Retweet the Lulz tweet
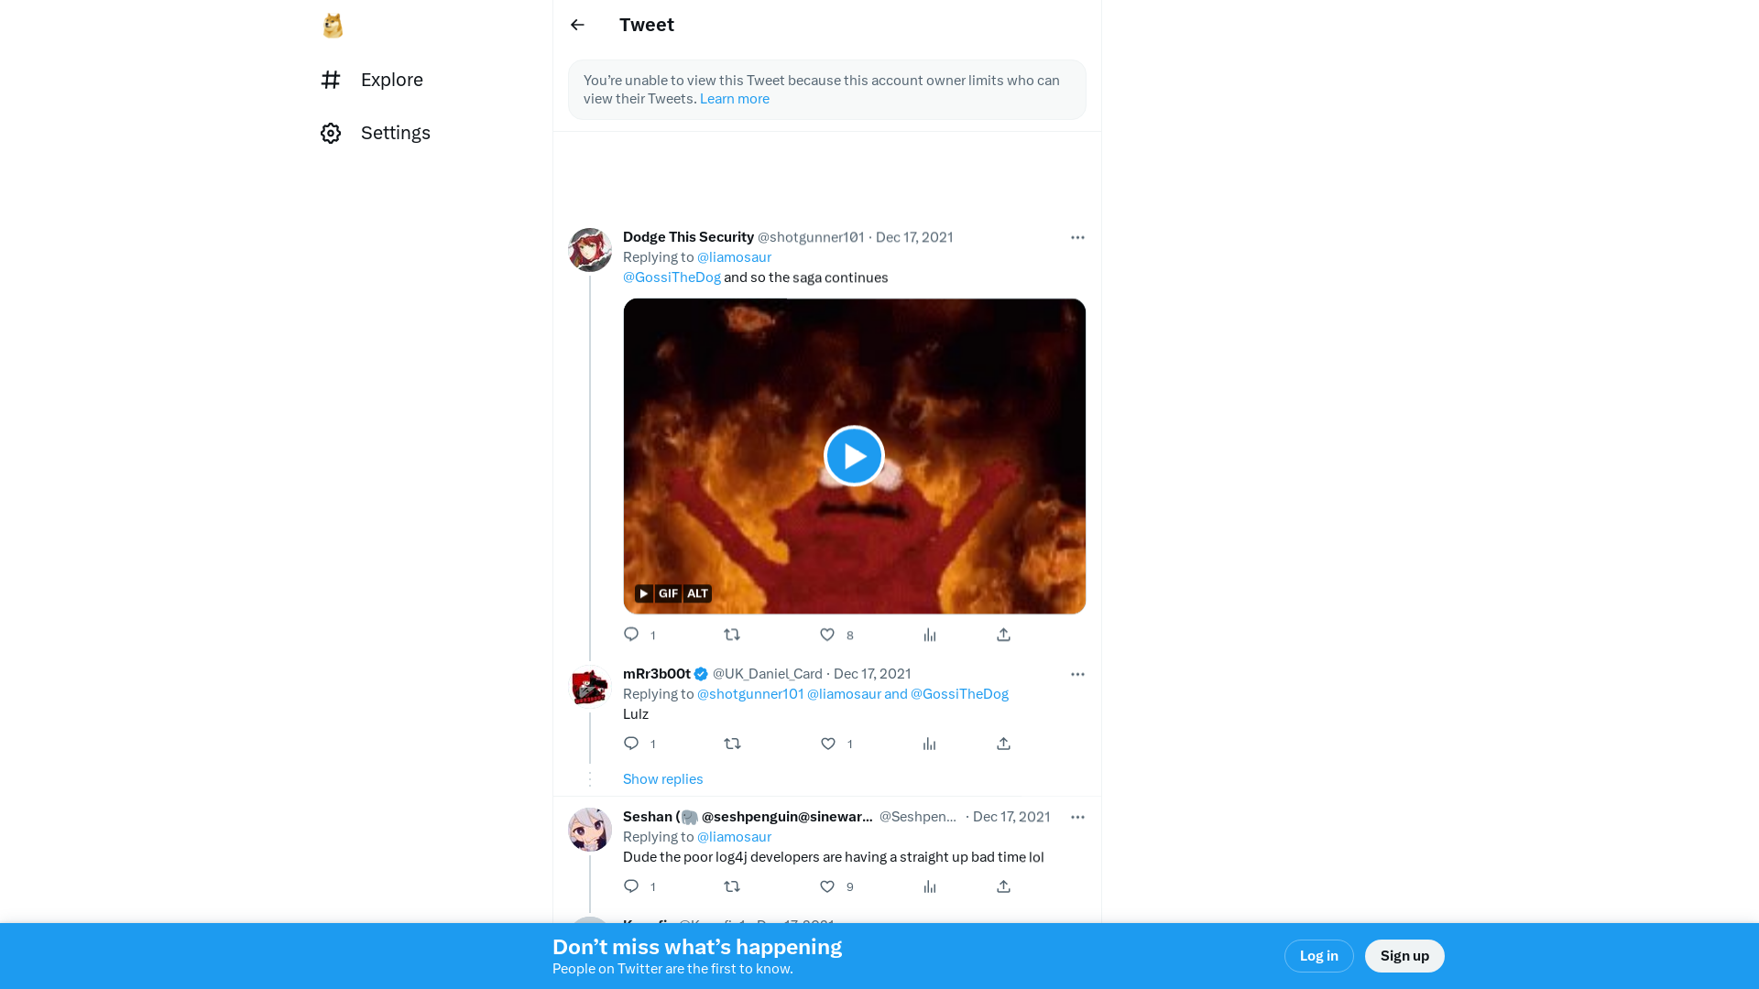This screenshot has height=989, width=1759. [732, 744]
